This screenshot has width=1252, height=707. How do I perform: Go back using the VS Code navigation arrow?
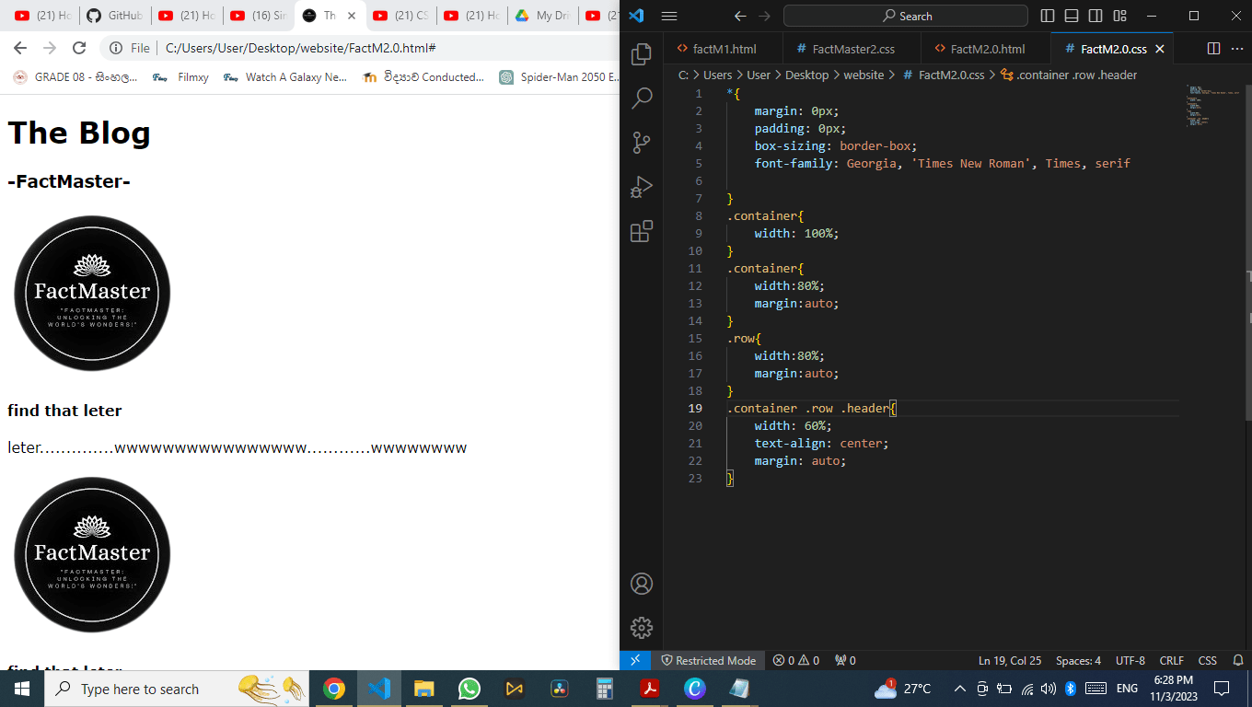tap(740, 16)
